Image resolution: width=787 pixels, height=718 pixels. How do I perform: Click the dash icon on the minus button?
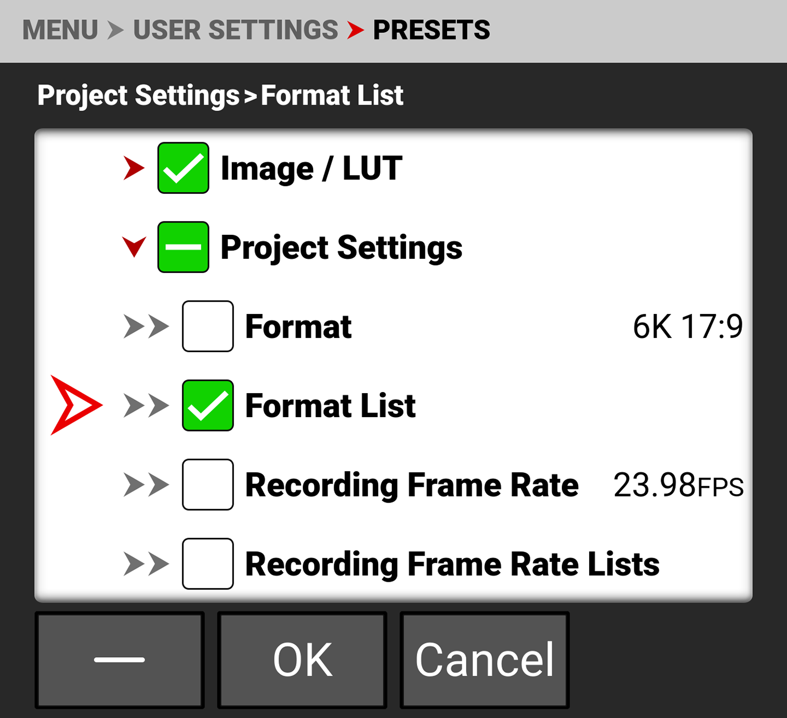click(119, 659)
